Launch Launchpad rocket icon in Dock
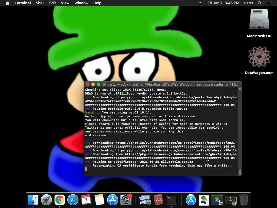Screen dimensions: 277x208 [46, 200]
